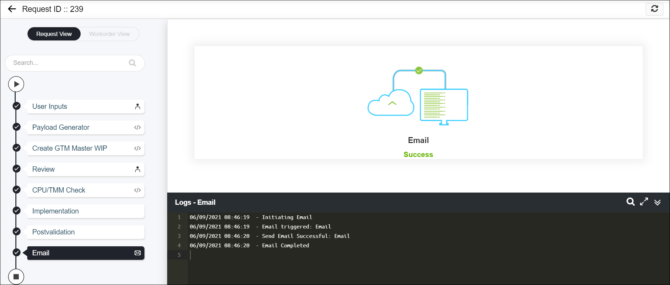
Task: Open the Create GTM Master WIP step
Action: [x=85, y=148]
